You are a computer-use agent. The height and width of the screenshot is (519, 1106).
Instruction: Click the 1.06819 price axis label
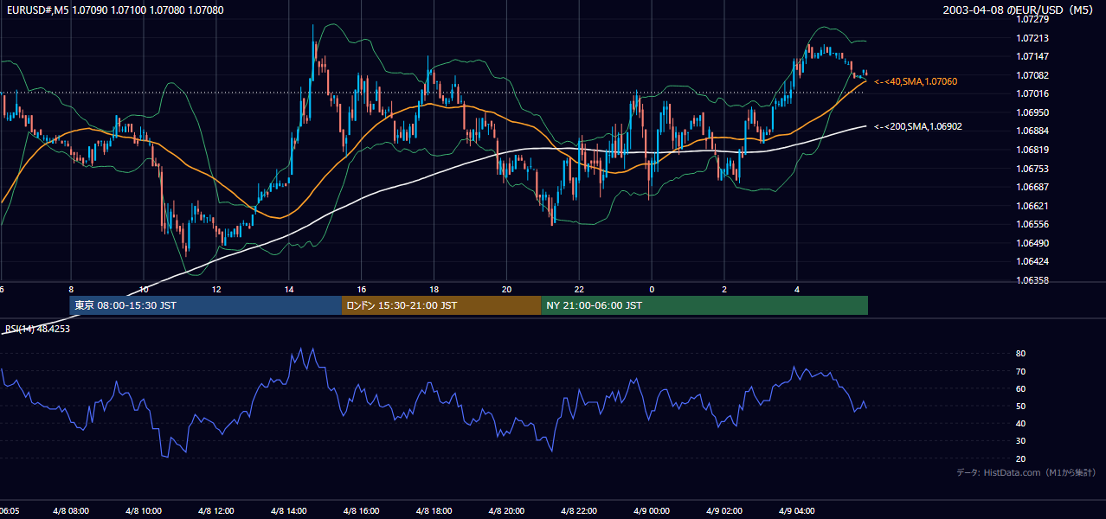pos(1032,150)
